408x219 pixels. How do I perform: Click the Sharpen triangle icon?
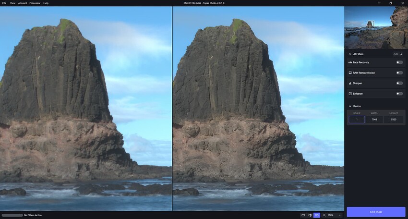pos(350,83)
